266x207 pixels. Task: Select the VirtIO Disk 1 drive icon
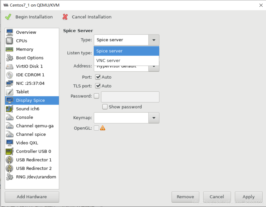[x=9, y=66]
